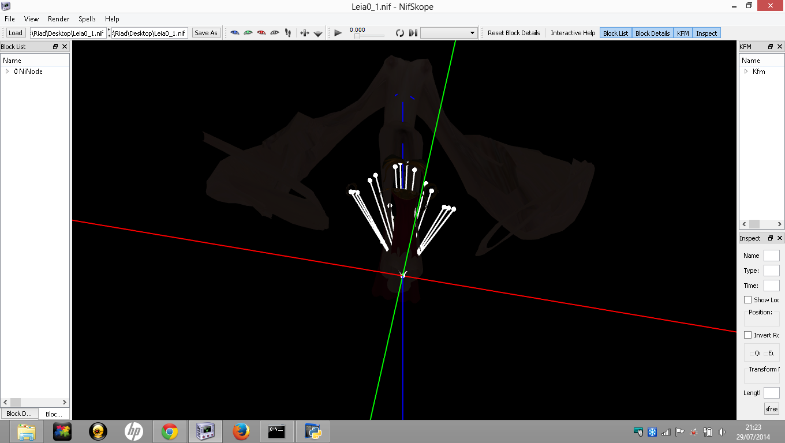Screen dimensions: 785x443
Task: Switch to the Block D... bottom tab
Action: [19, 414]
